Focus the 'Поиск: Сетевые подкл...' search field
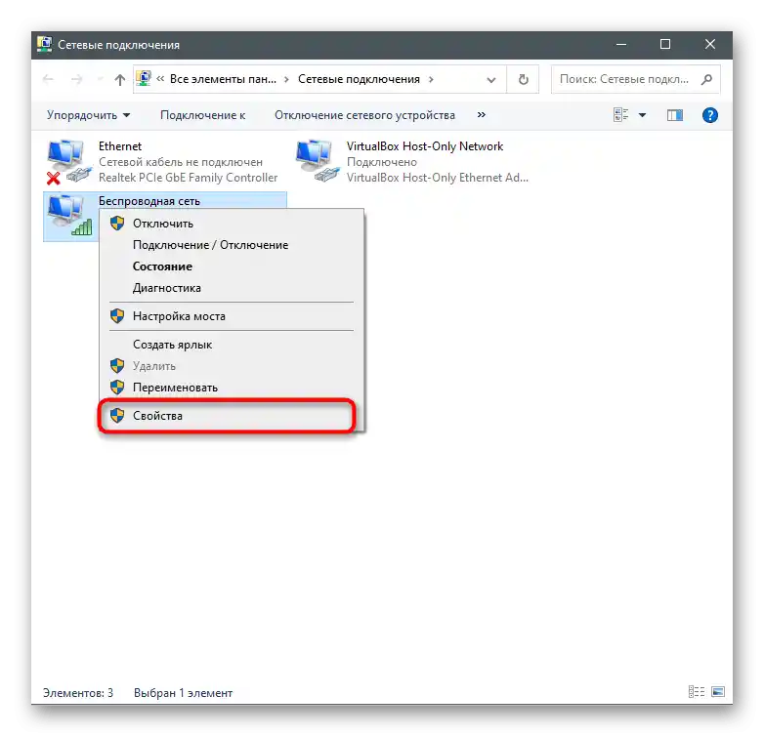764x737 pixels. tap(635, 79)
